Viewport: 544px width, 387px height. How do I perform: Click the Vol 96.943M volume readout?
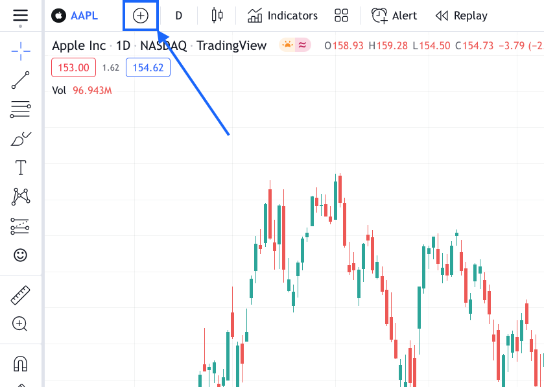82,90
